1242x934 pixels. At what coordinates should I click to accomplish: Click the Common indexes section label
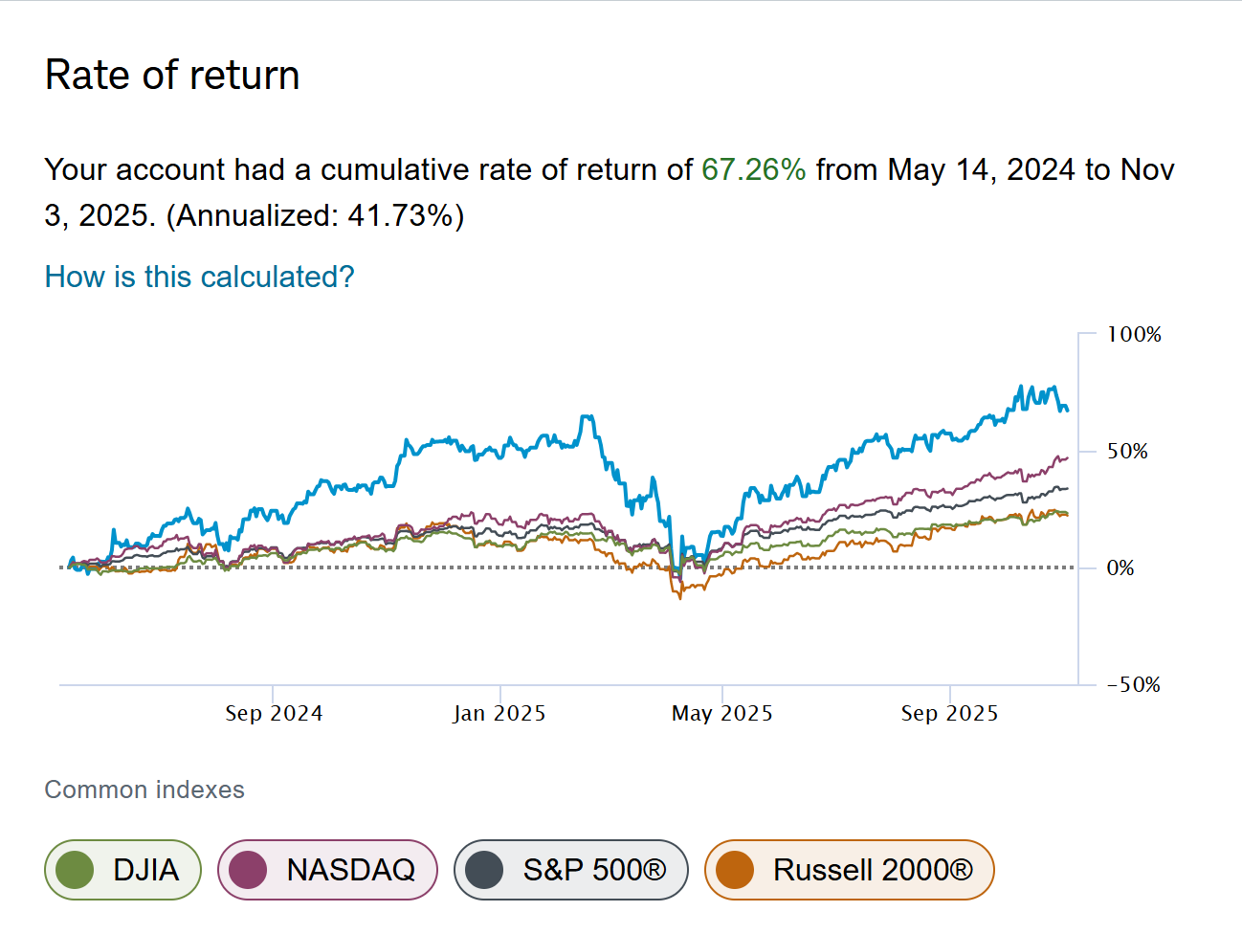(144, 789)
